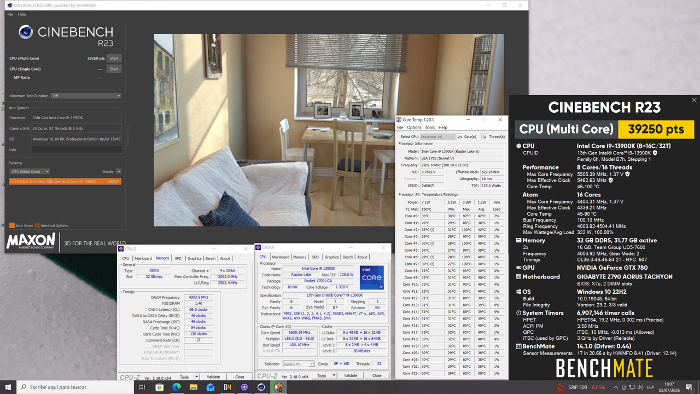Open Mainboard tab in right CPU-Z
700x394 pixels.
click(281, 257)
